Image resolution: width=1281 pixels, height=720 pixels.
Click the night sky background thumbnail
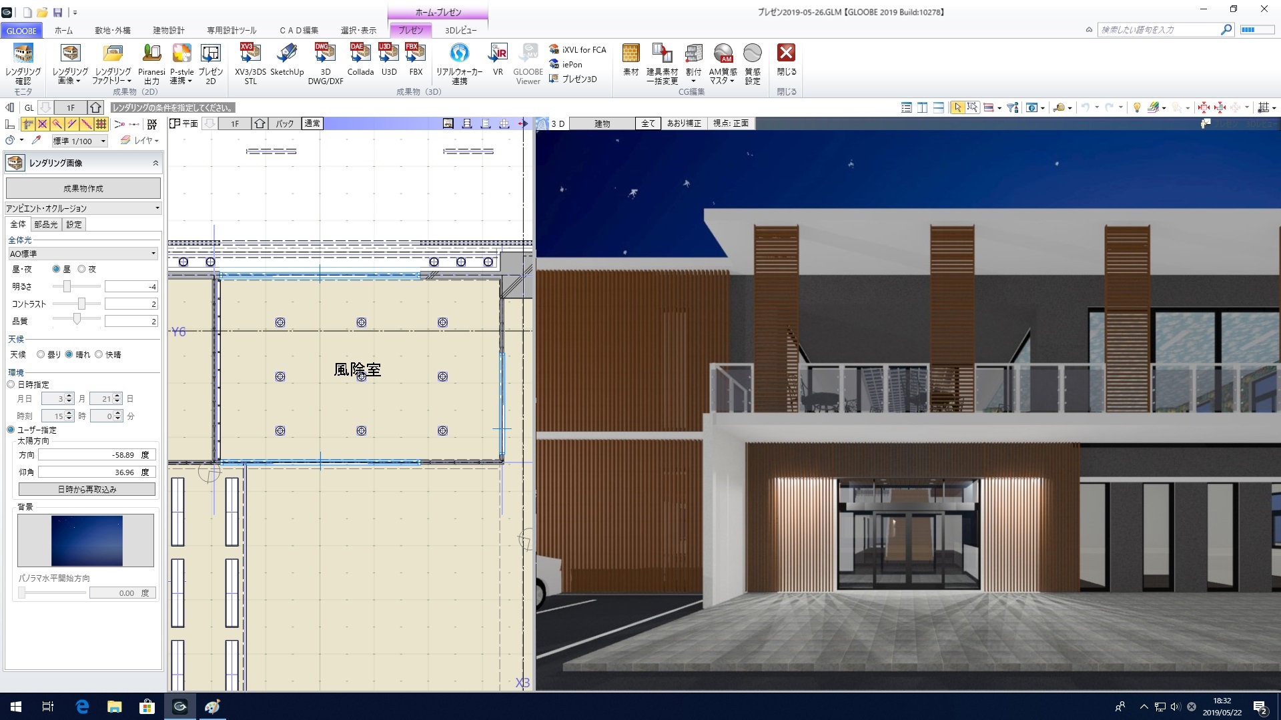pos(87,541)
